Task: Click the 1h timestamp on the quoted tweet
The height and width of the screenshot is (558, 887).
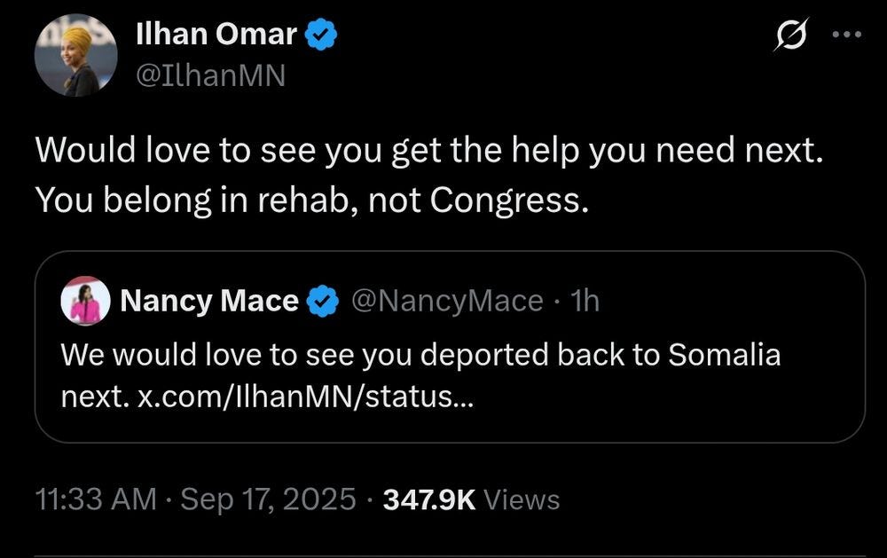Action: click(587, 301)
